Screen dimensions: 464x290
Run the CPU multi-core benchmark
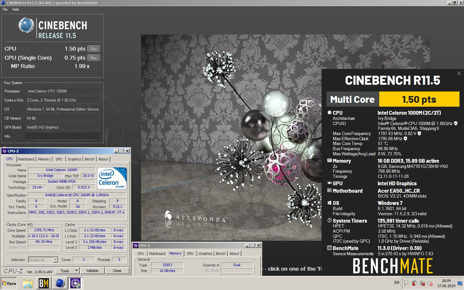tap(94, 49)
